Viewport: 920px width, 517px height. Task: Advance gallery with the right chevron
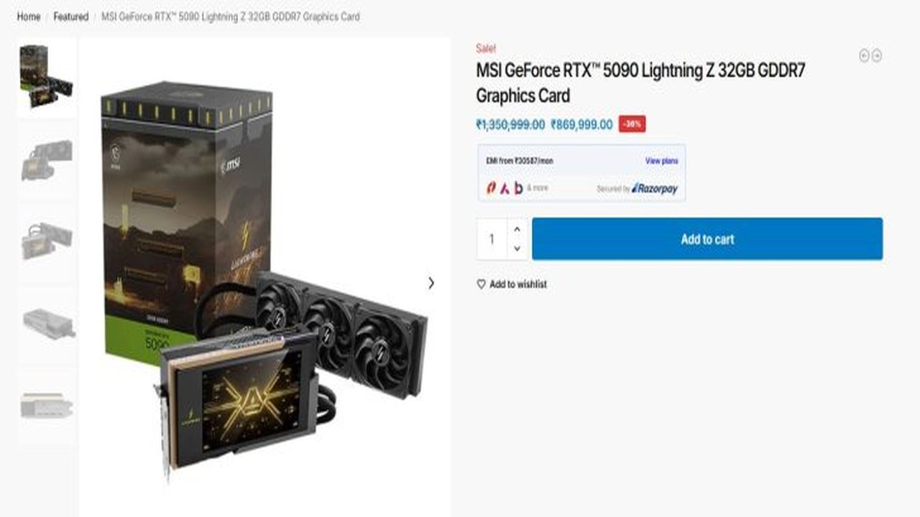pos(431,283)
